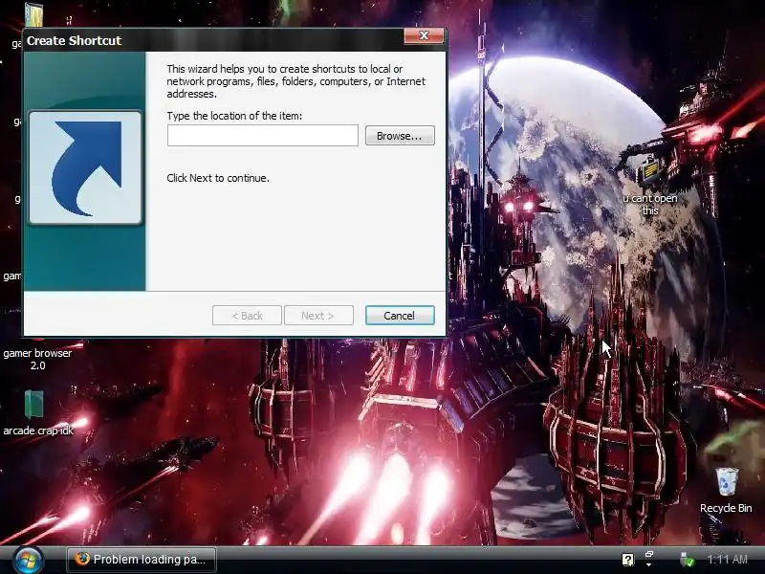Screen dimensions: 765x574
Task: Click the help question mark tray icon
Action: pyautogui.click(x=627, y=560)
